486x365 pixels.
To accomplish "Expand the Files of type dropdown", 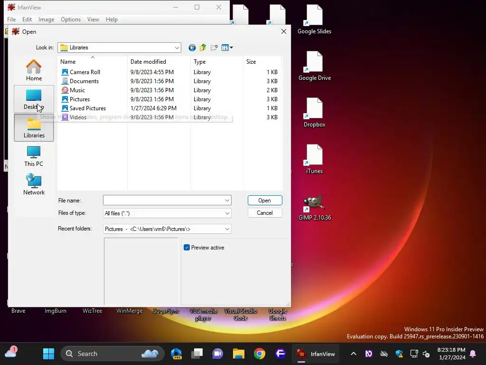I will coord(227,213).
